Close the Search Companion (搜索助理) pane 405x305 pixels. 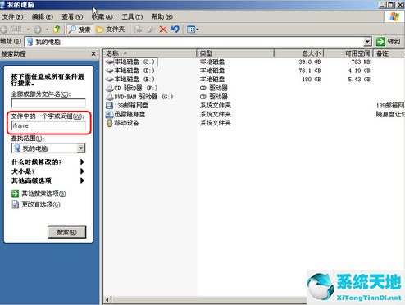(x=93, y=54)
